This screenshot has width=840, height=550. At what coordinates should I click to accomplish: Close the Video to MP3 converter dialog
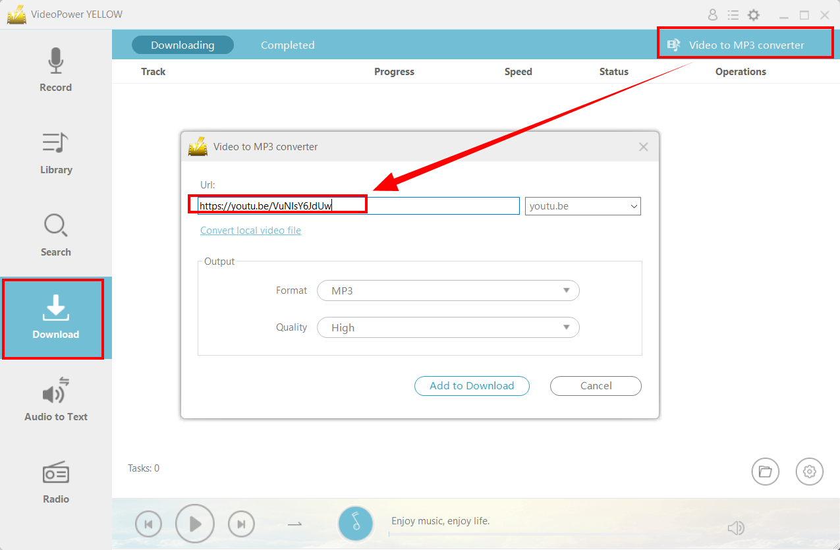(x=644, y=147)
